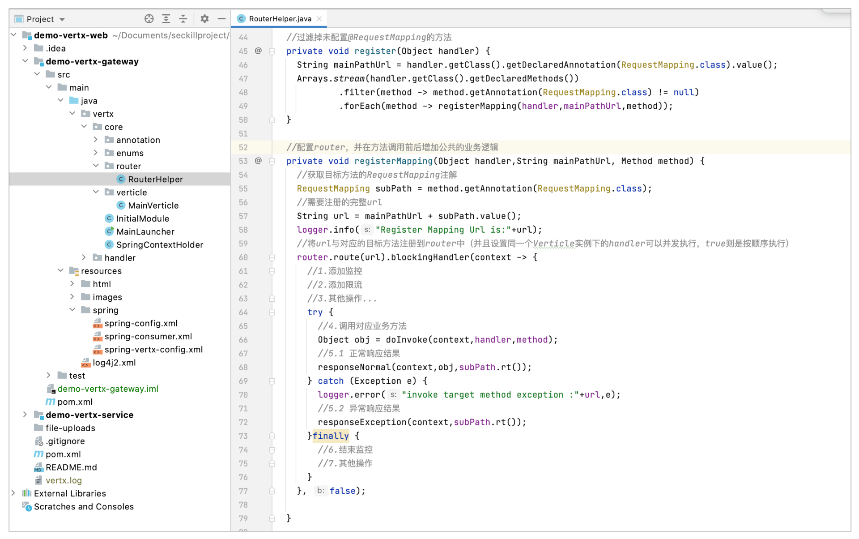Click the locate/select opened file crosshair icon
The height and width of the screenshot is (539, 859).
coord(149,19)
